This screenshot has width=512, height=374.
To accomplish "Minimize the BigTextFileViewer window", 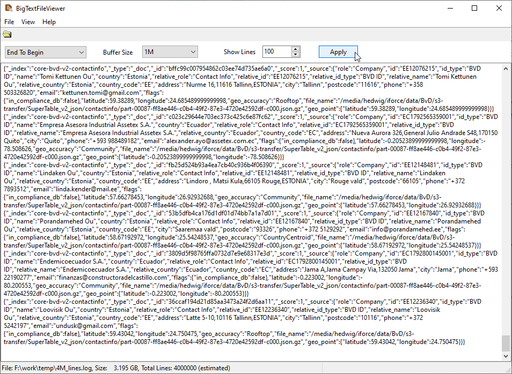I will 451,8.
